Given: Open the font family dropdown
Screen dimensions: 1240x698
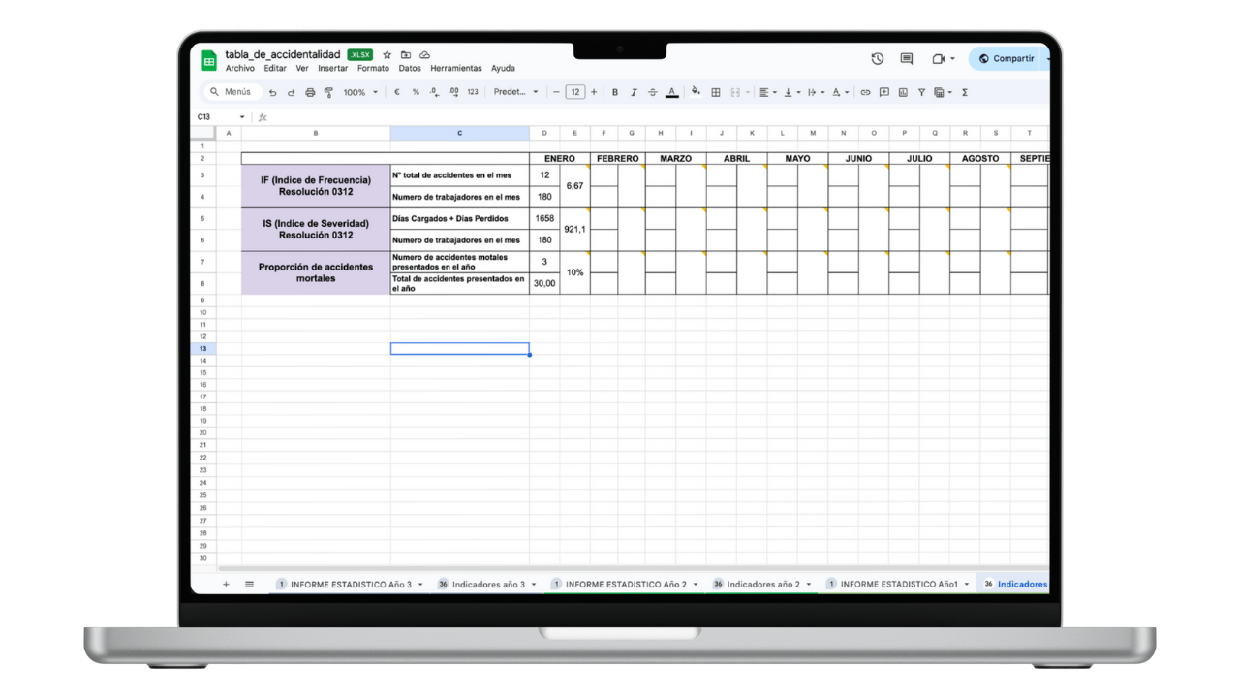Looking at the screenshot, I should click(516, 92).
